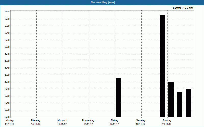The height and width of the screenshot is (127, 204).
Task: Click the mm unit label on y-axis
Action: click(7, 11)
